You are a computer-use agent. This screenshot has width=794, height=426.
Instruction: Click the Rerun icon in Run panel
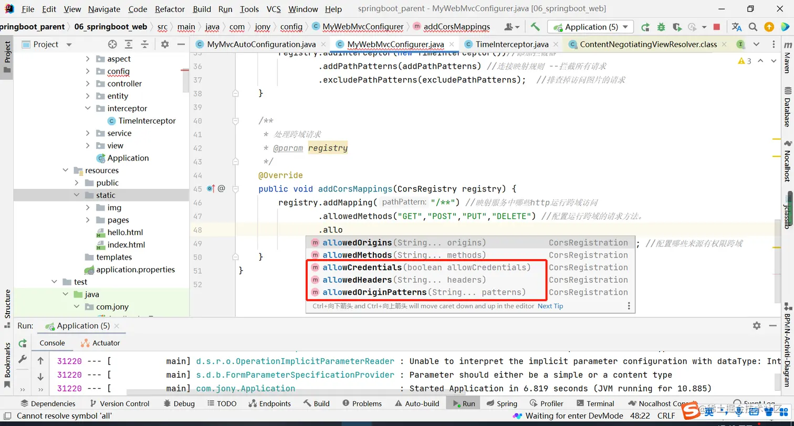[23, 343]
